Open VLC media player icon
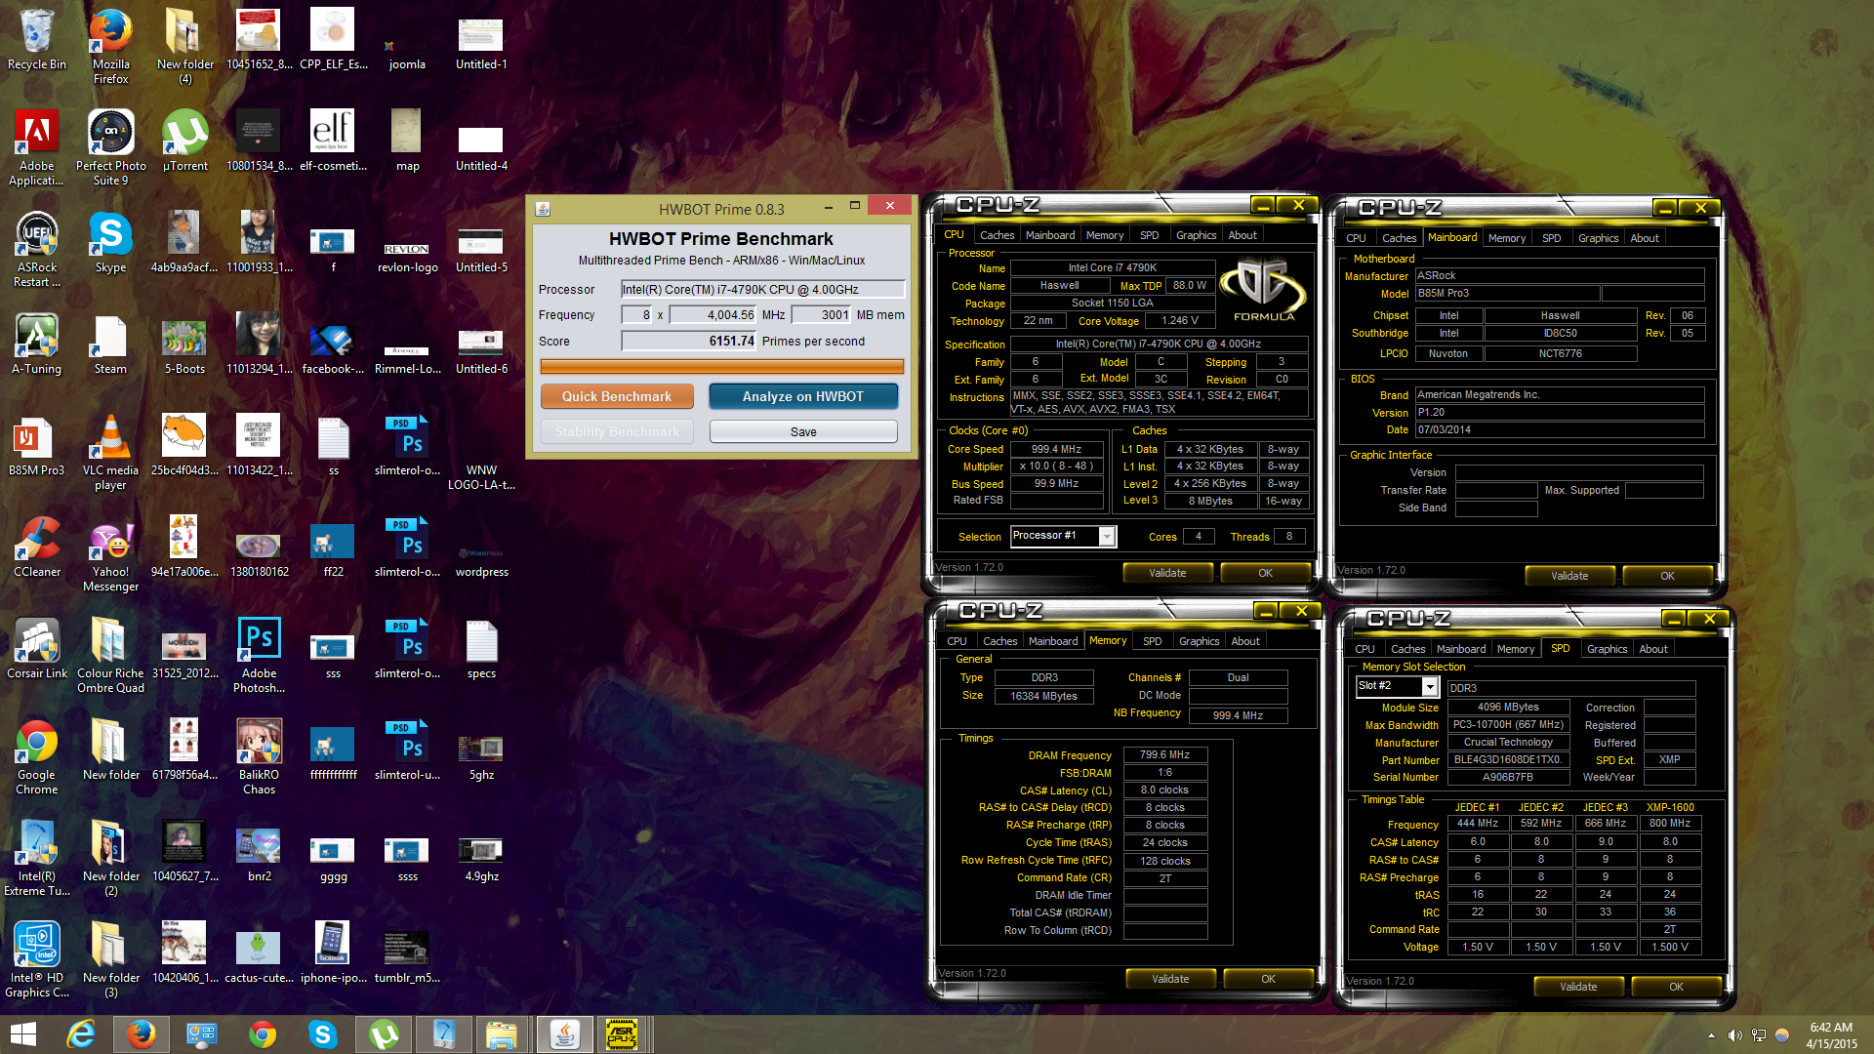The image size is (1874, 1054). [x=111, y=451]
